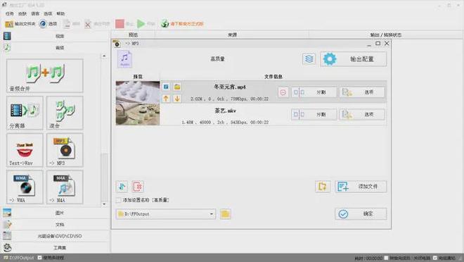
Task: Open the 语言 menu
Action: tap(35, 13)
